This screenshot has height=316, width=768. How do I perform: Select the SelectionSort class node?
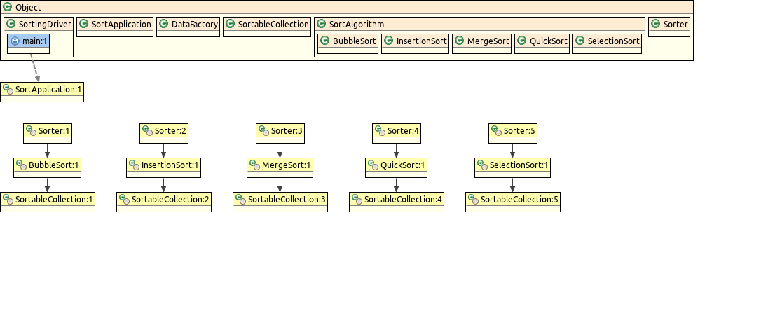click(x=607, y=41)
